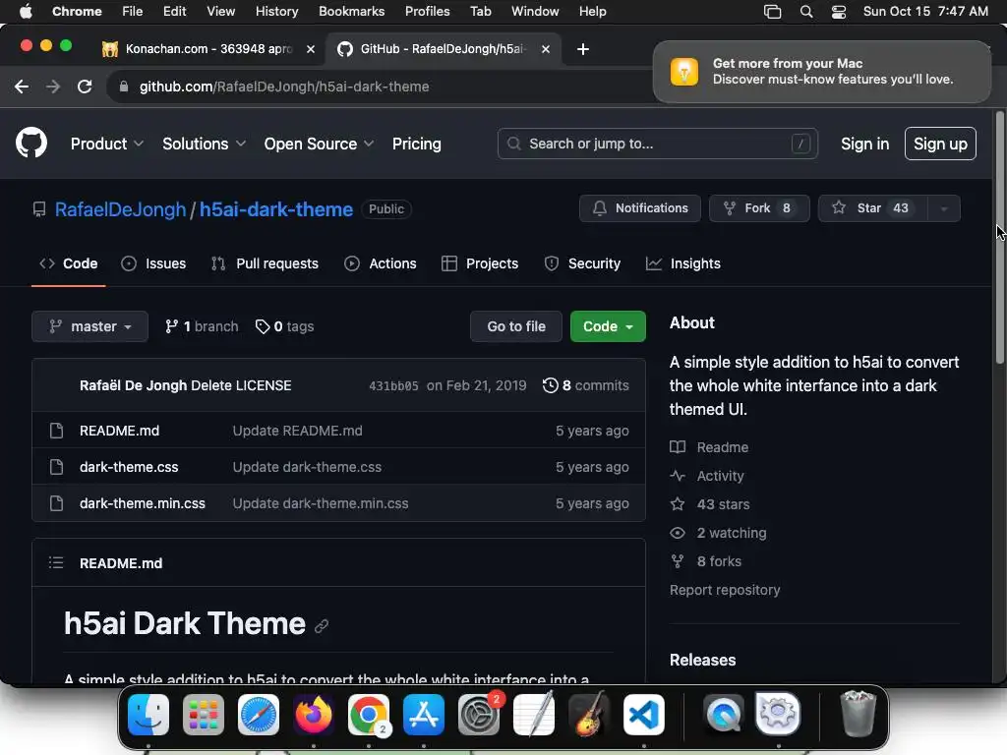Open Launchpad from the Dock
Screen dimensions: 1007x755
pos(204,715)
